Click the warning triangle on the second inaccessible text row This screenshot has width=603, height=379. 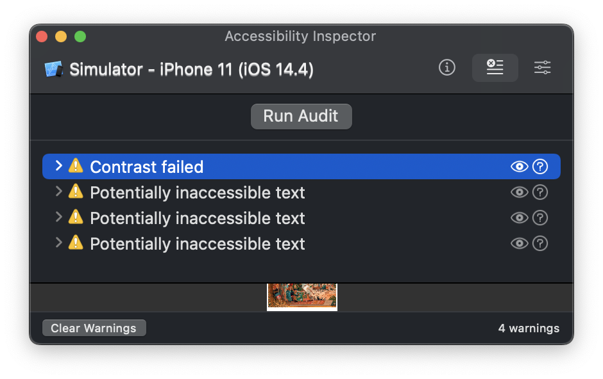coord(75,218)
